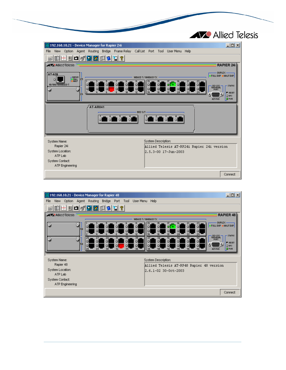286x370 pixels.
Task: Click the yellow question-mark help icon in Rapier 48
Action: click(122, 208)
